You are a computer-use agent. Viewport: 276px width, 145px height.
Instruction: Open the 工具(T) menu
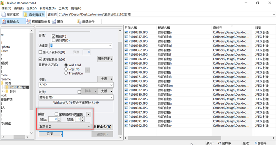pyautogui.click(x=63, y=8)
